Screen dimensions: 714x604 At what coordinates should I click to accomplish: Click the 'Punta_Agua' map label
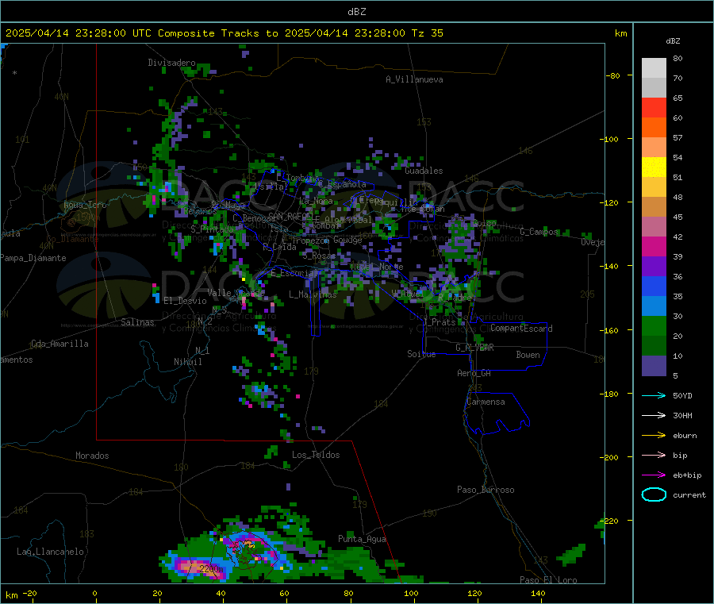pos(362,539)
